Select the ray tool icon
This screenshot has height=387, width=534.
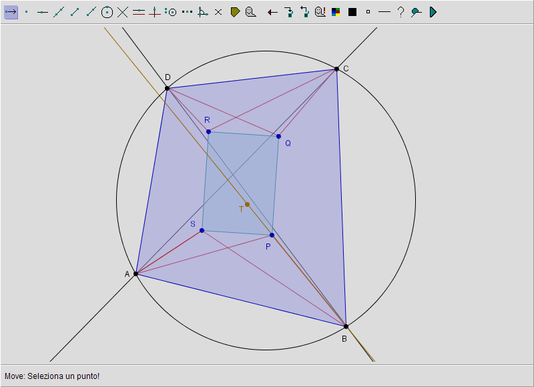click(91, 12)
